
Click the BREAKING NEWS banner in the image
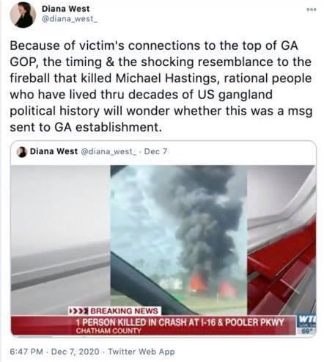tap(114, 311)
